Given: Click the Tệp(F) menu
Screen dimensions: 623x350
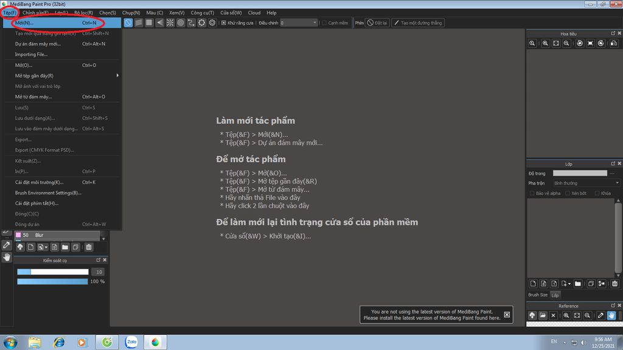Looking at the screenshot, I should [10, 13].
